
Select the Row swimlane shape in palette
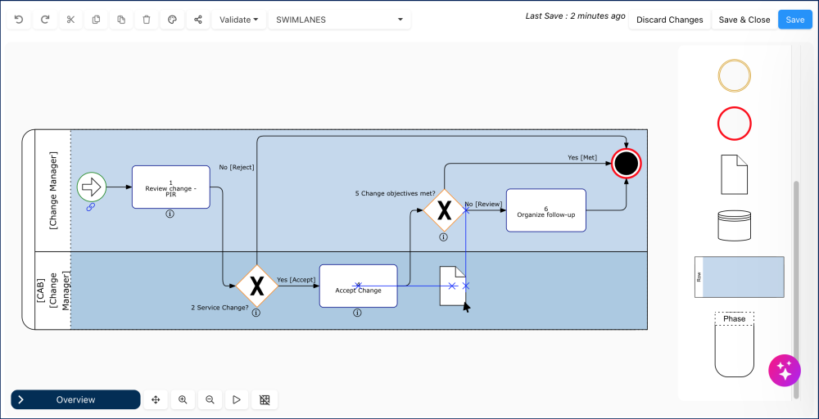[x=739, y=277]
